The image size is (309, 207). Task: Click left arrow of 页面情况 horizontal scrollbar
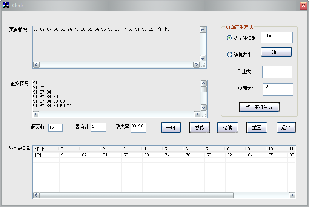click(36, 64)
